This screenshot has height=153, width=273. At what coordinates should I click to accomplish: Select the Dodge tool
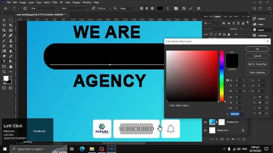(x=4, y=56)
